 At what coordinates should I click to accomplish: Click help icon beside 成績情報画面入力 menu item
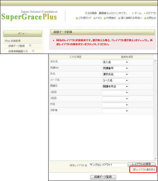click(33, 51)
